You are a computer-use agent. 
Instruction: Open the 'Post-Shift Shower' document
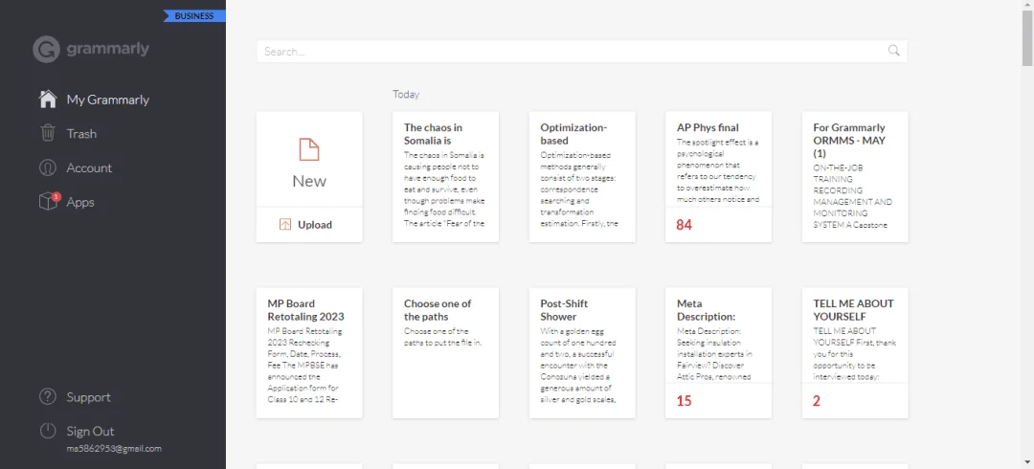[x=582, y=352]
